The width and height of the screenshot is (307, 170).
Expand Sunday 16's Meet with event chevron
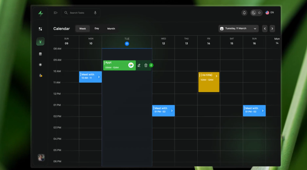[263, 111]
